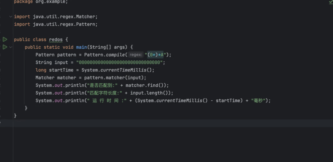Click the "毫秒" string literal

click(x=258, y=100)
